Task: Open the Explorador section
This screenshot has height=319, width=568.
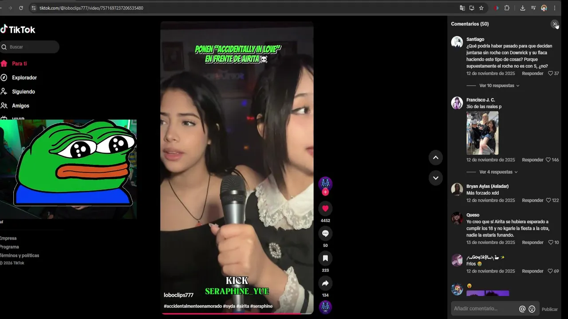Action: [x=24, y=78]
